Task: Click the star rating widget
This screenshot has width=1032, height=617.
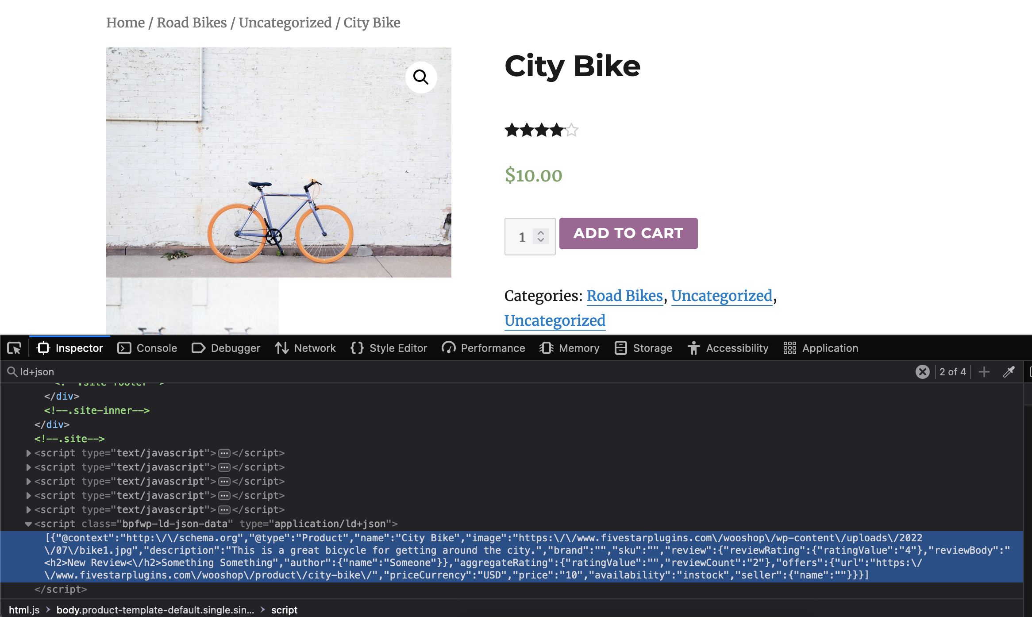Action: coord(541,130)
